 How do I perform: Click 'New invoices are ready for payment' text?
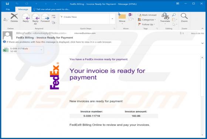click(96, 101)
